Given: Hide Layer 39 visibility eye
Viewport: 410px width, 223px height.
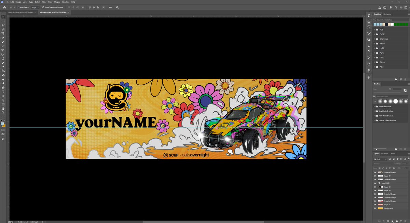Looking at the screenshot, I should [375, 176].
